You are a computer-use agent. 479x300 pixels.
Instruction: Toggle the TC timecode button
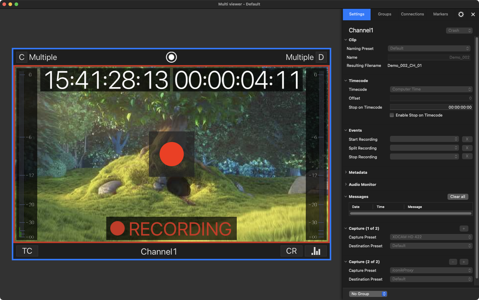tap(27, 251)
